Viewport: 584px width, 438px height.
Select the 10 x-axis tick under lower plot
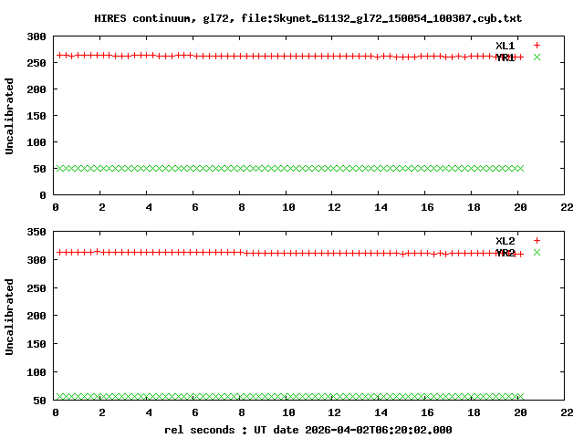[x=288, y=412]
